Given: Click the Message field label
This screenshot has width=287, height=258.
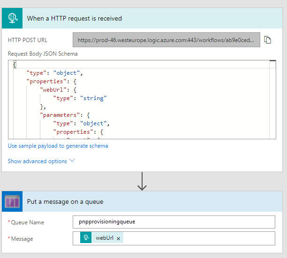Looking at the screenshot, I should point(22,239).
